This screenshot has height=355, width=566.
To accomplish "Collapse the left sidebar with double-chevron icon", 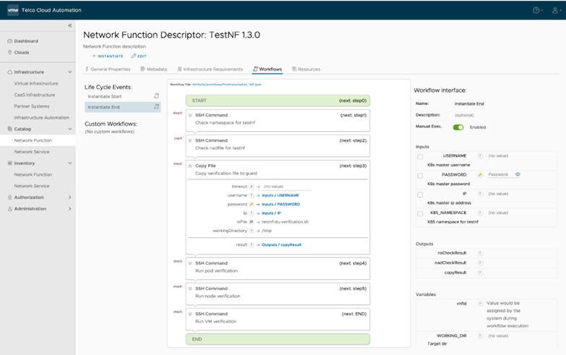I will [x=69, y=25].
